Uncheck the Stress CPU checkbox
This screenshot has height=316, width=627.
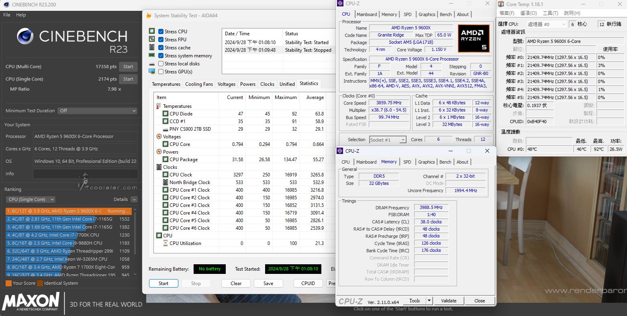pos(161,32)
